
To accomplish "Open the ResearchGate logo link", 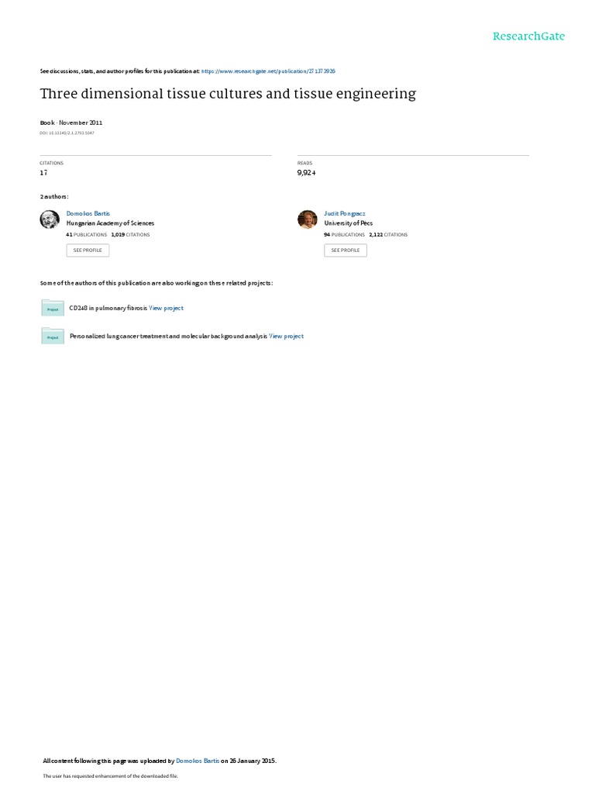I will pos(528,36).
